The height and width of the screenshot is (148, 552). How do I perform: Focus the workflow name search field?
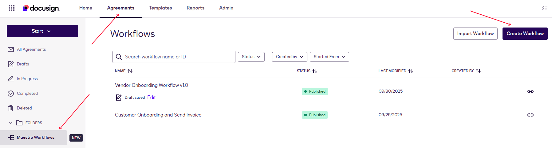178,57
